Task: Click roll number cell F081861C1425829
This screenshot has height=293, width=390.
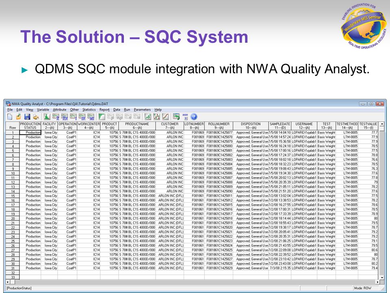Action: coord(219,268)
